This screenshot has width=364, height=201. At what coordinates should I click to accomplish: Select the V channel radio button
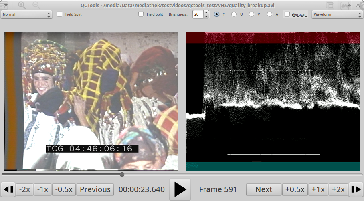[252, 14]
